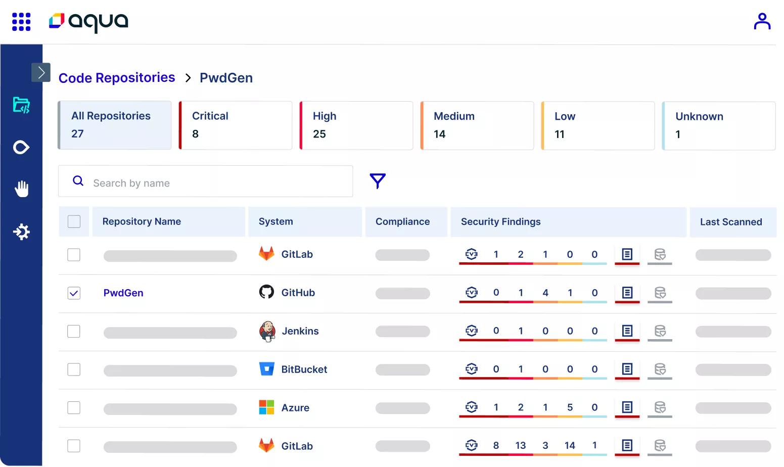Image resolution: width=784 pixels, height=467 pixels.
Task: Click the user profile icon top right
Action: tap(762, 21)
